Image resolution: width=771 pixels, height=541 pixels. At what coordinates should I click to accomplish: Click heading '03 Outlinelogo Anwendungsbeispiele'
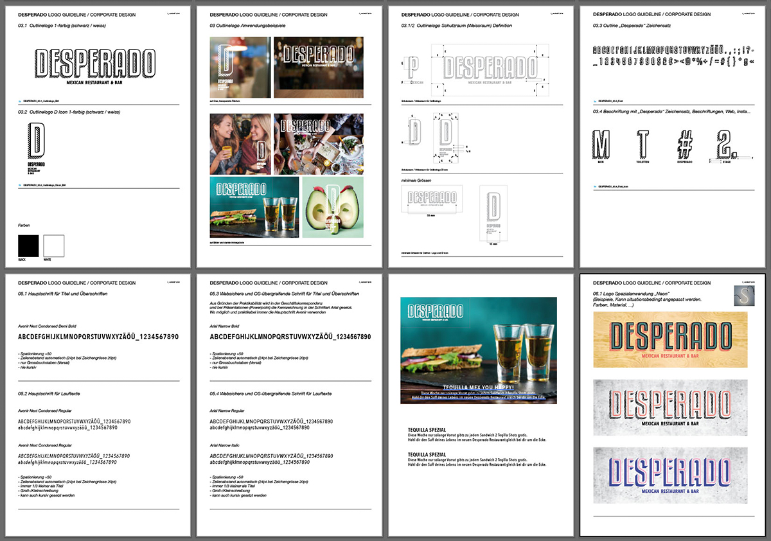tap(247, 26)
